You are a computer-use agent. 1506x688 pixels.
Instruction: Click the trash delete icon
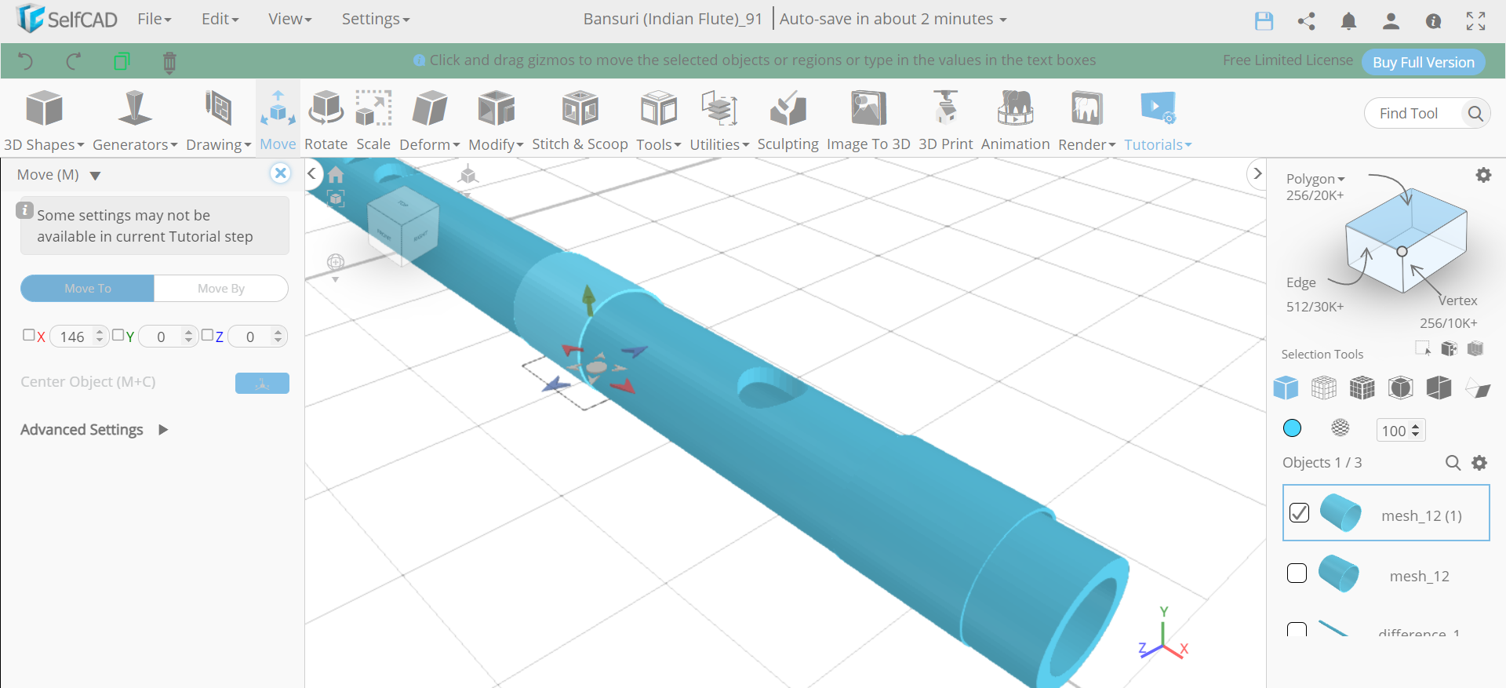point(169,61)
